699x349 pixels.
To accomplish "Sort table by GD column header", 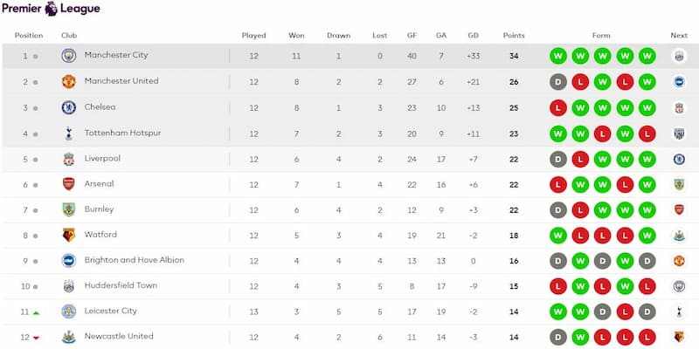I will point(473,36).
